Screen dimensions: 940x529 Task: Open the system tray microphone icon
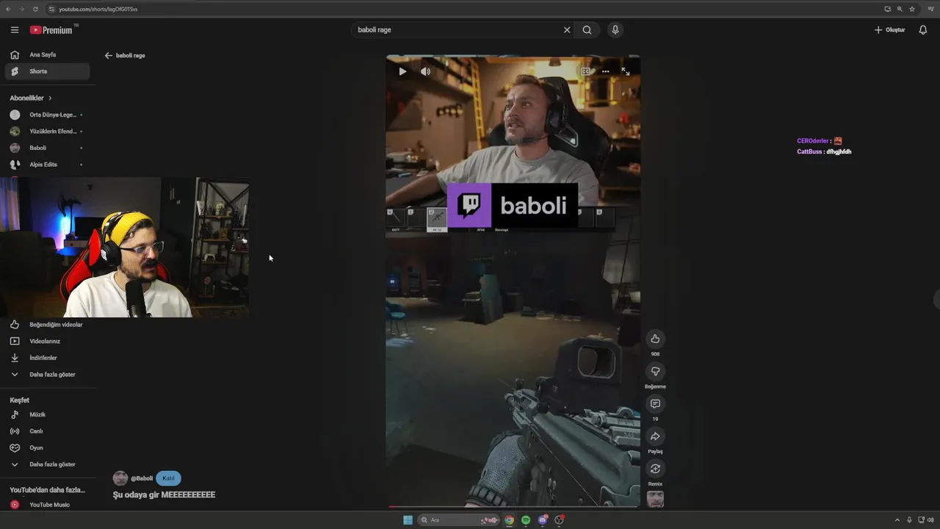pos(909,520)
